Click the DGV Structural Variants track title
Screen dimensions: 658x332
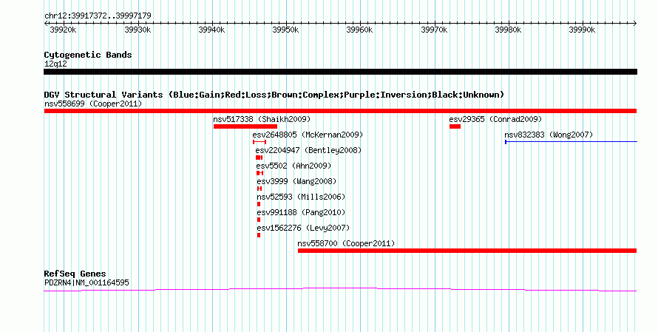coord(274,95)
